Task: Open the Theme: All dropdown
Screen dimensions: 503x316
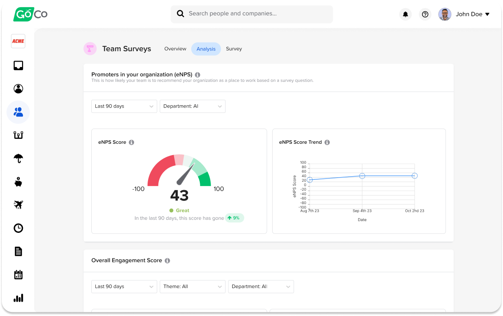Action: [193, 286]
